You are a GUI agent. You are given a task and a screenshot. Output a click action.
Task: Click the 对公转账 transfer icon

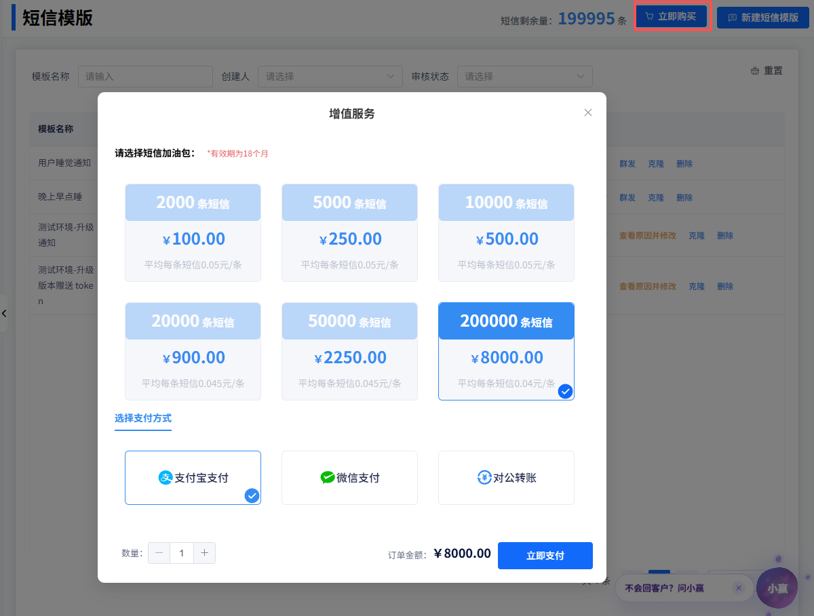pos(484,478)
